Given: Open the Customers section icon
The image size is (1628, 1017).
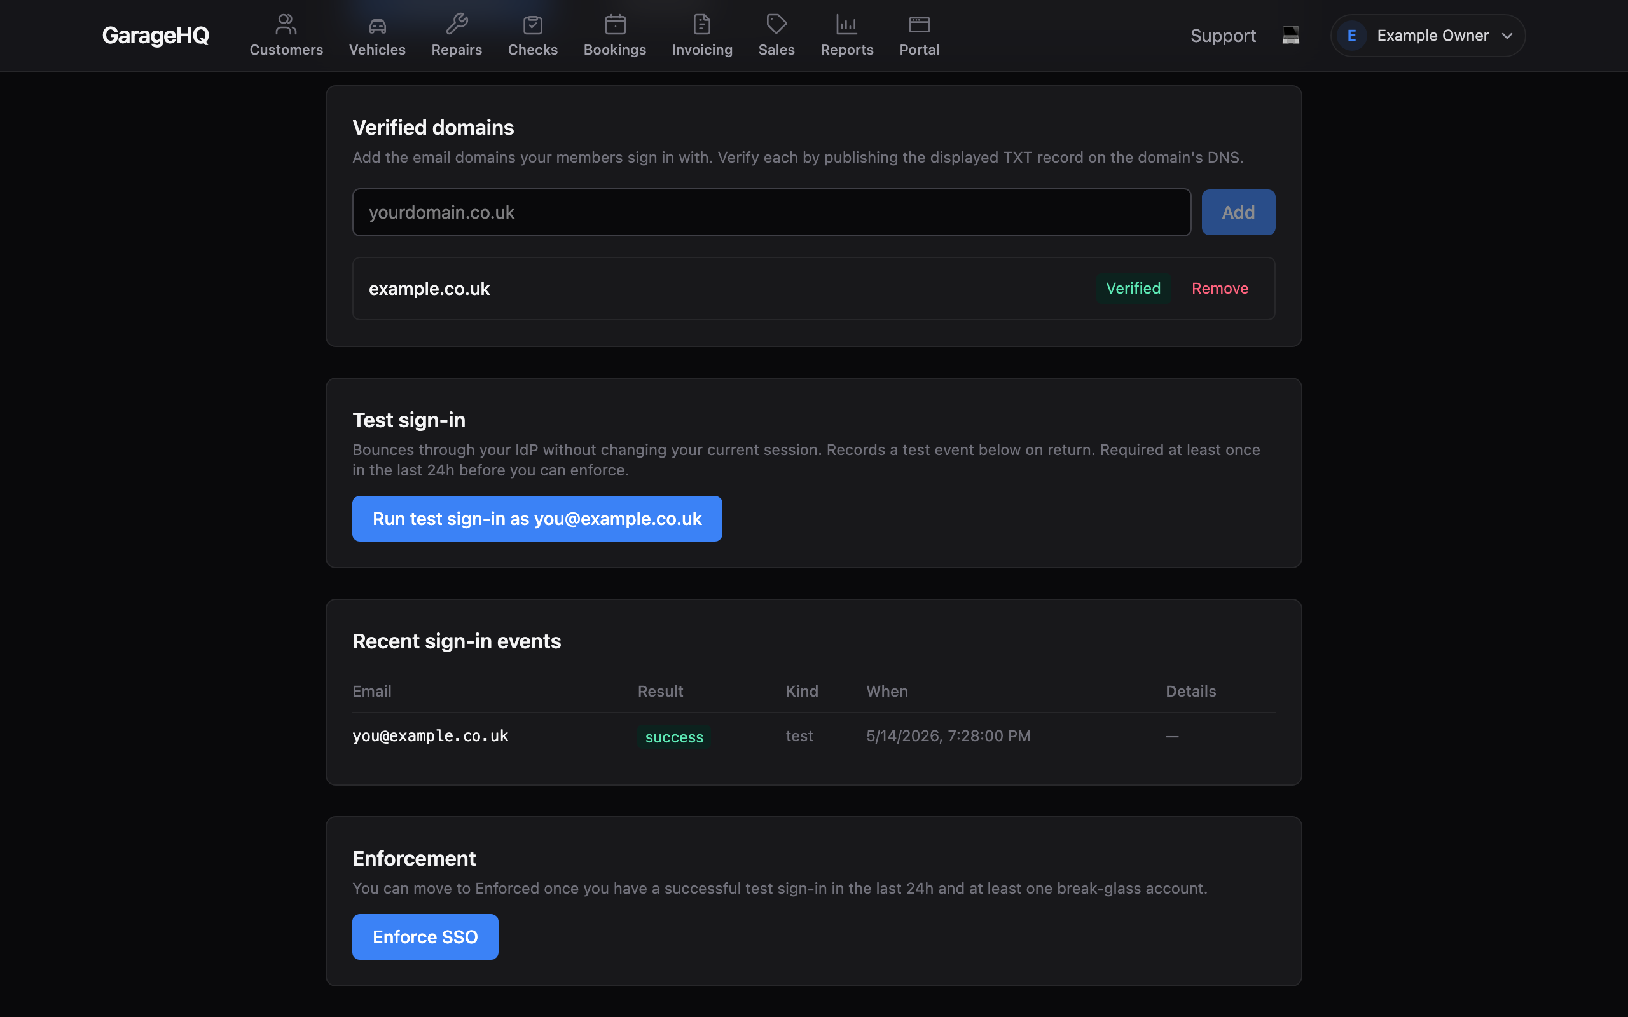Looking at the screenshot, I should tap(286, 25).
